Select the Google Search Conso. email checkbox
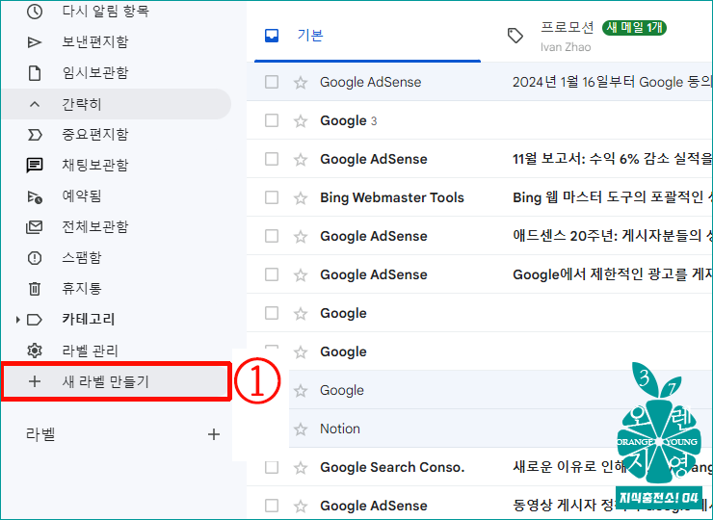 [x=272, y=467]
